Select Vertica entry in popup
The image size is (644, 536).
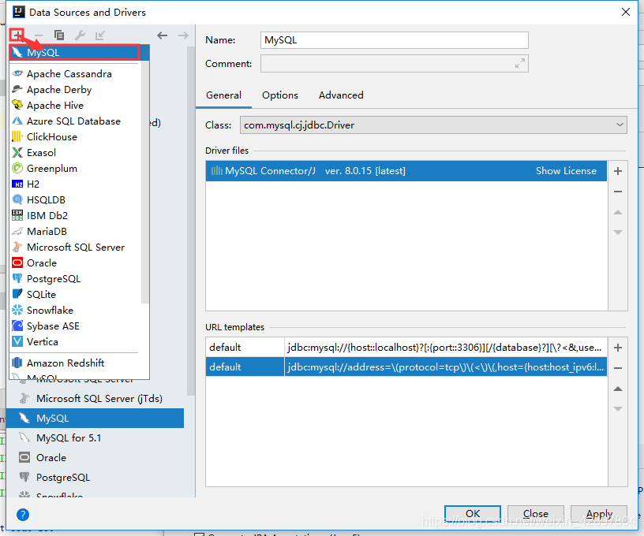75,341
